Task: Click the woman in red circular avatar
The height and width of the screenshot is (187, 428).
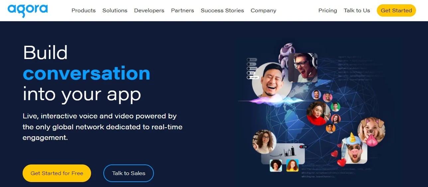Action: 318,113
